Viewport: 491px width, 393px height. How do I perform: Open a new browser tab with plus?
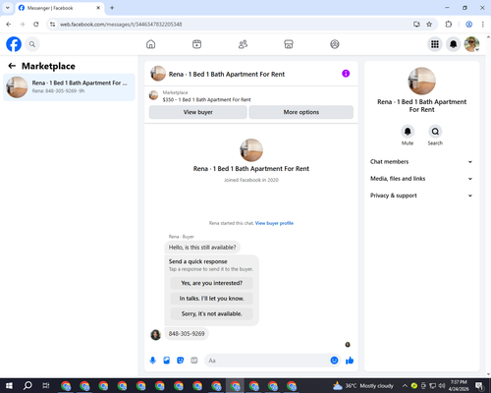112,8
